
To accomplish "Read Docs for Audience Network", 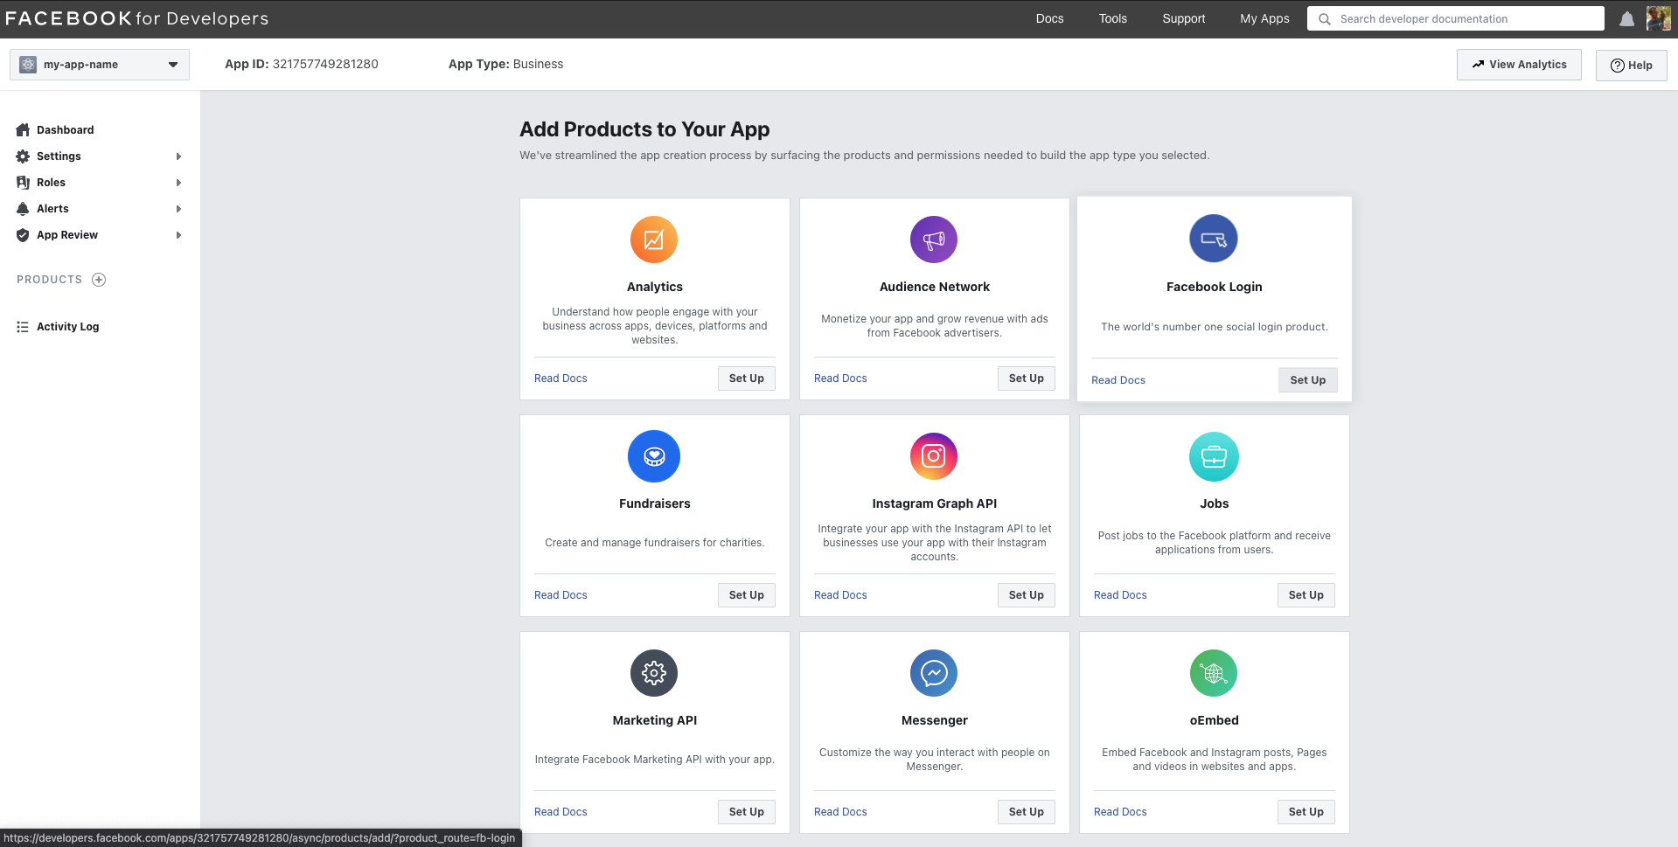I will point(840,378).
